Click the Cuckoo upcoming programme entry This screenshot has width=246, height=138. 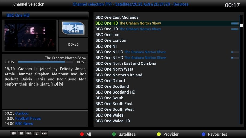point(22,113)
